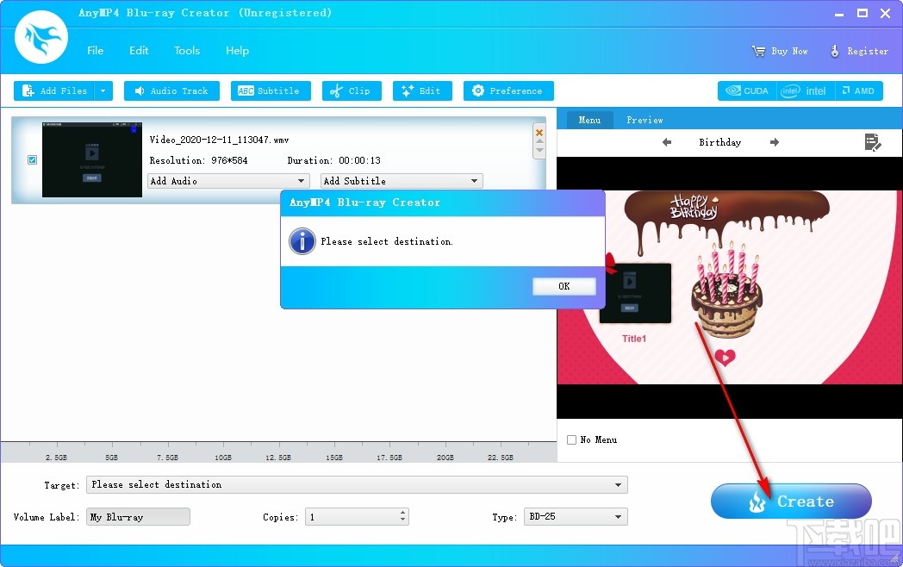
Task: Open the Add Audio dropdown
Action: (301, 181)
